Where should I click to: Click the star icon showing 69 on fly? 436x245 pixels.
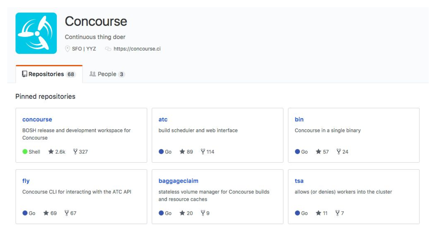(x=46, y=213)
